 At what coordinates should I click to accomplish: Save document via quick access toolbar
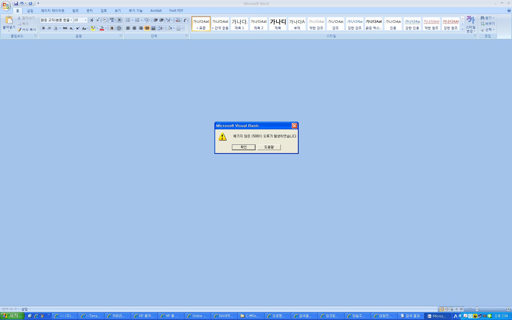coord(16,3)
